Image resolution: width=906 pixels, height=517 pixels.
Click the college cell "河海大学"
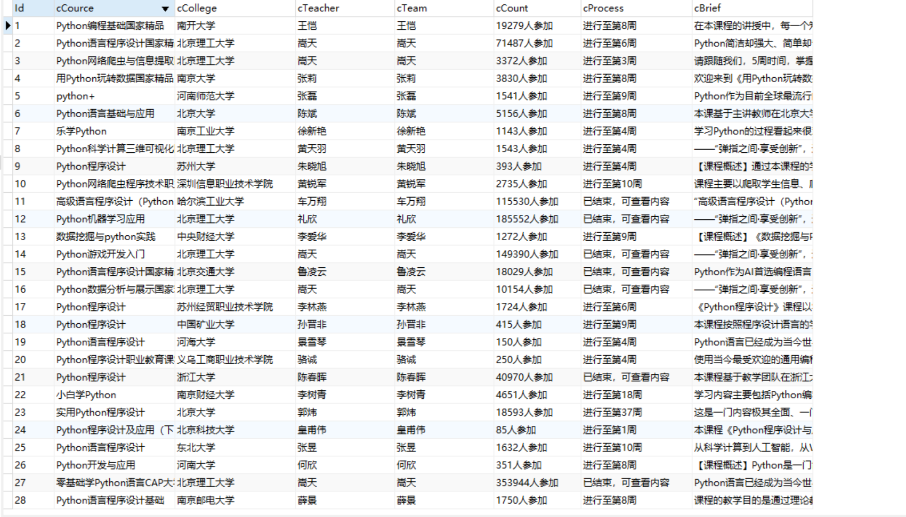(x=235, y=342)
